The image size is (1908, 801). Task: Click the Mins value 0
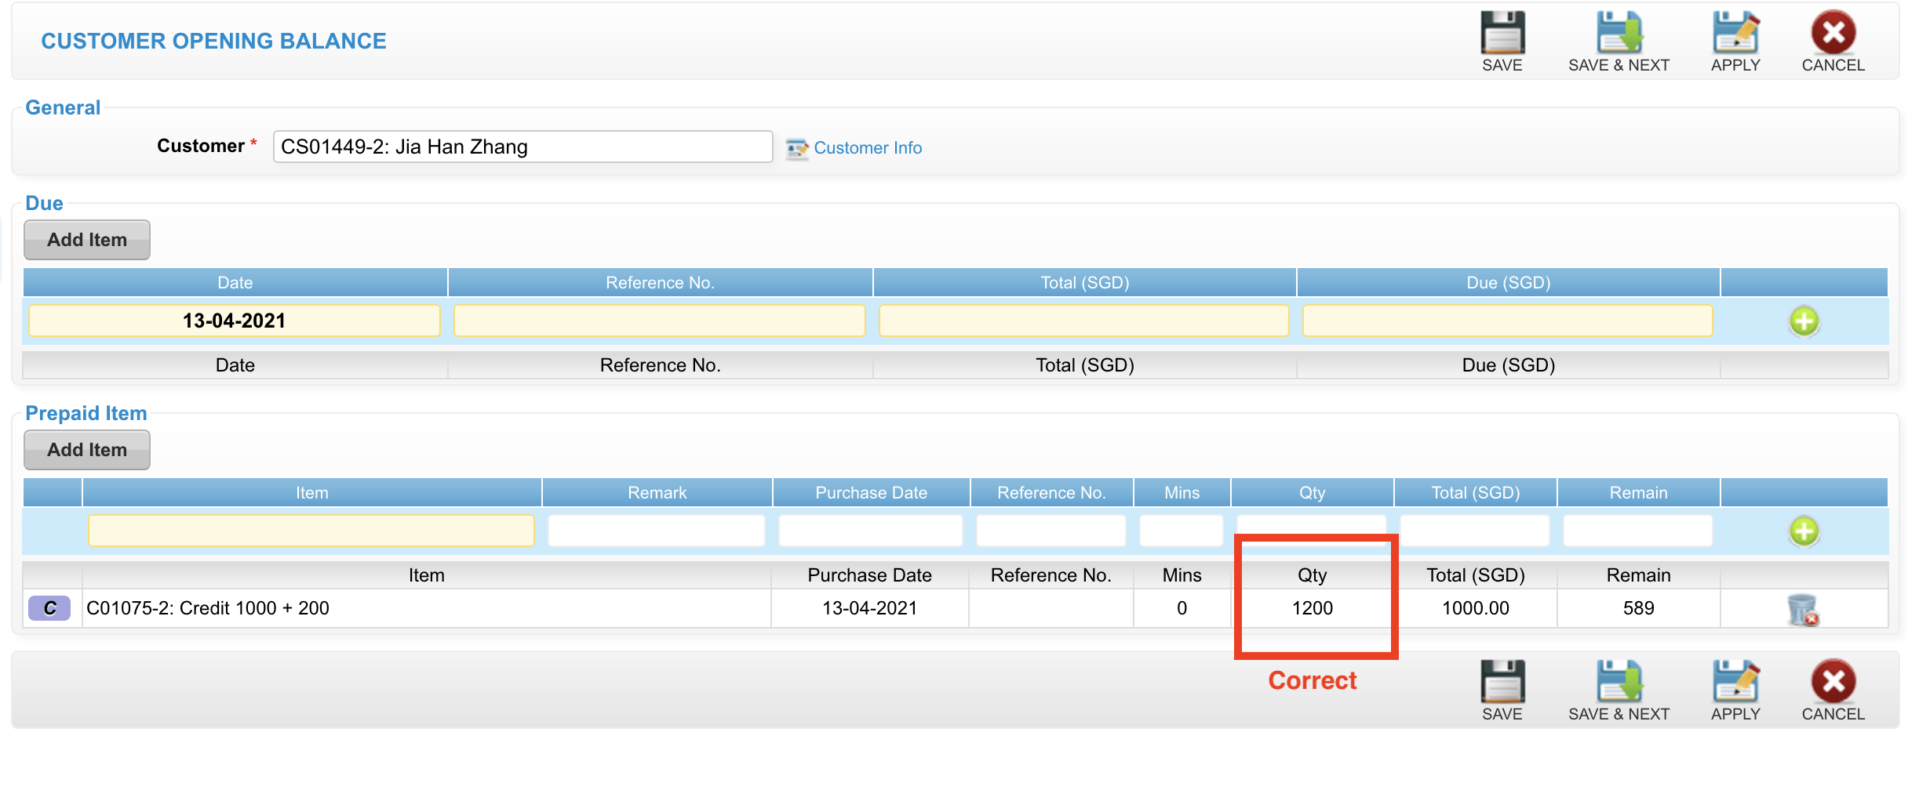(1182, 608)
